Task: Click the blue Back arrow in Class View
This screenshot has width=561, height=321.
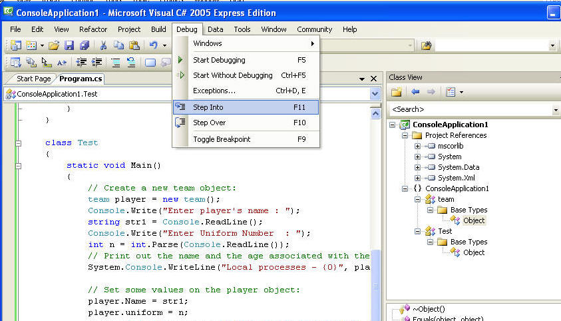Action: pyautogui.click(x=415, y=92)
